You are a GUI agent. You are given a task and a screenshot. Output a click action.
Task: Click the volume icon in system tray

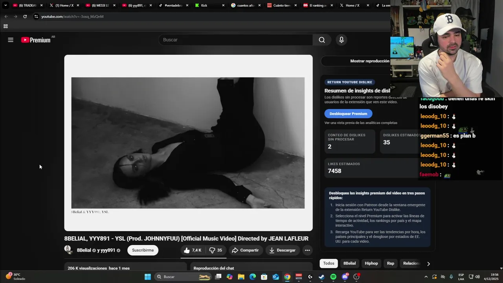point(478,277)
